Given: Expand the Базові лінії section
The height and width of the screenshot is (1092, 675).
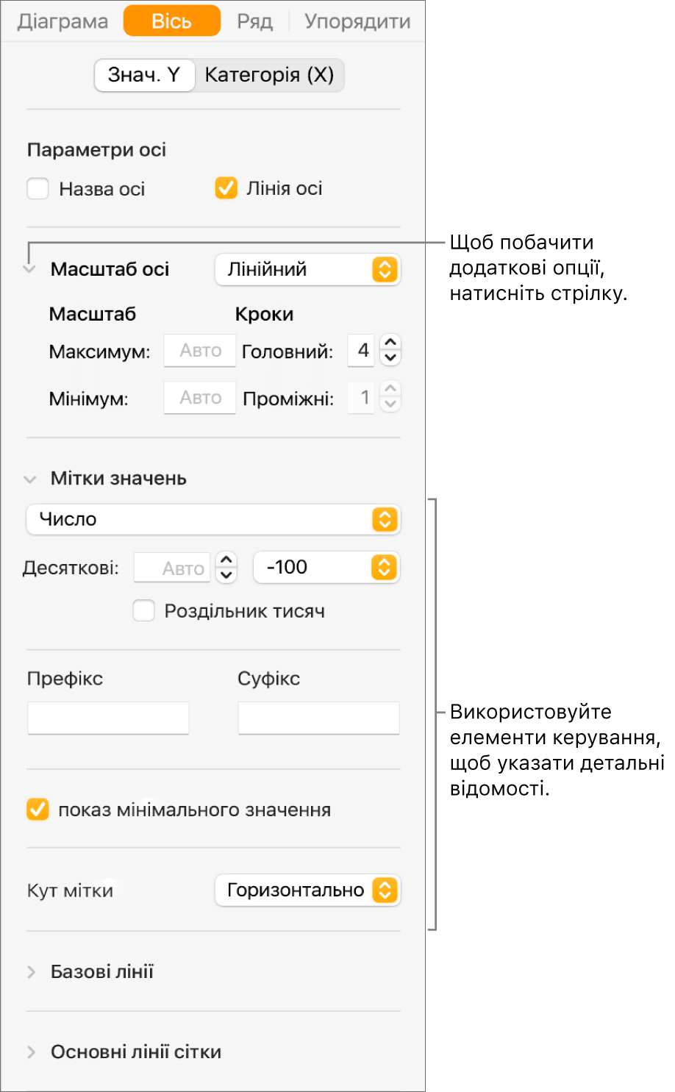Looking at the screenshot, I should (x=31, y=972).
